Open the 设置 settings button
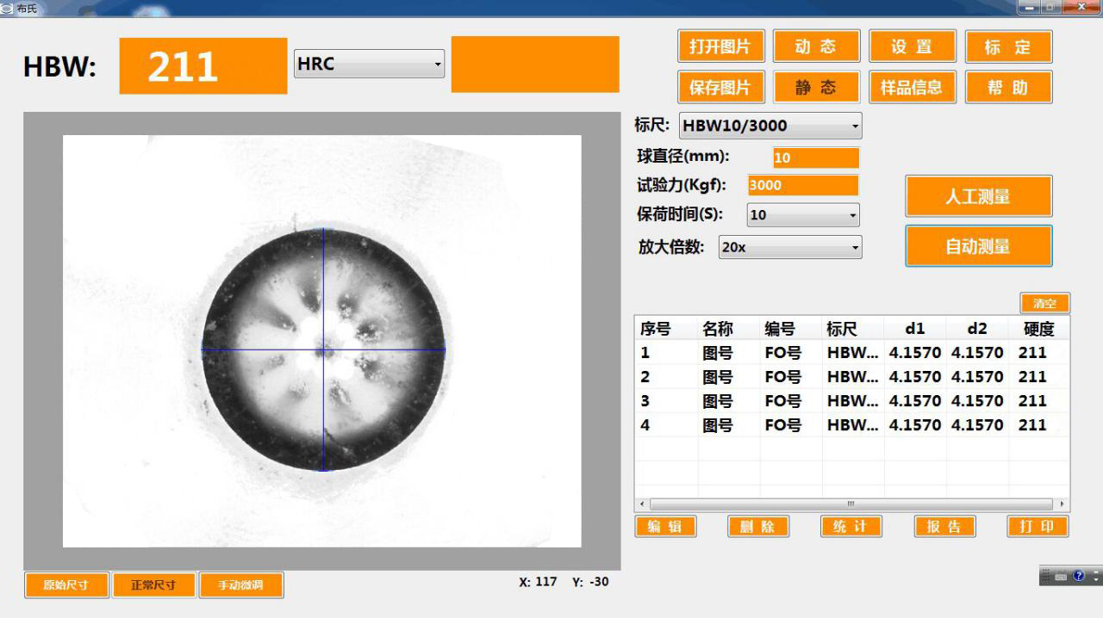1103x618 pixels. [x=912, y=47]
